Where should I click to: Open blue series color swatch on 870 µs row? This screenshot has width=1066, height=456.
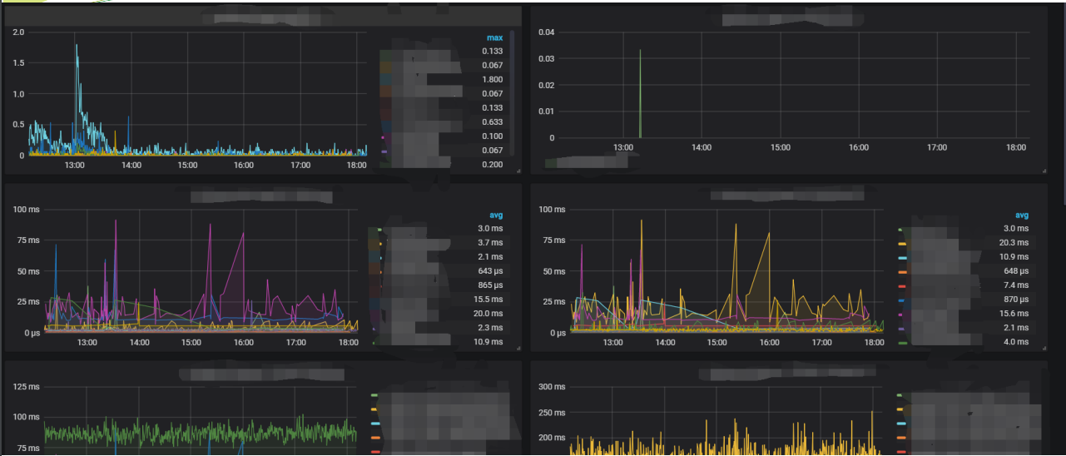pyautogui.click(x=902, y=300)
